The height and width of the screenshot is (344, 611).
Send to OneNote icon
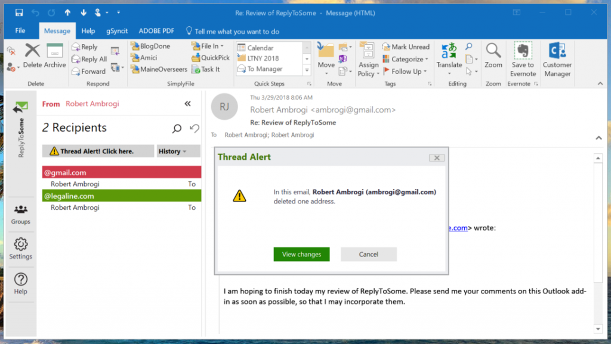pyautogui.click(x=342, y=59)
